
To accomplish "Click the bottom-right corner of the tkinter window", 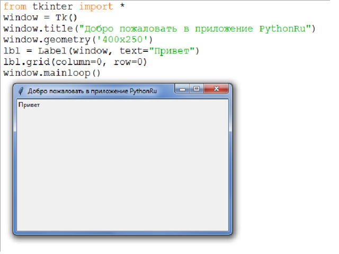I will coord(231,233).
